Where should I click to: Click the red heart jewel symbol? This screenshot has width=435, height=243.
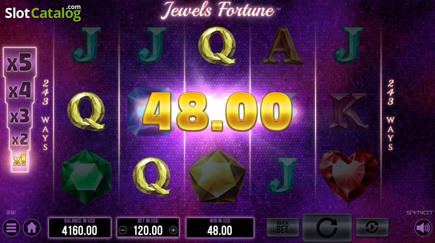[349, 176]
